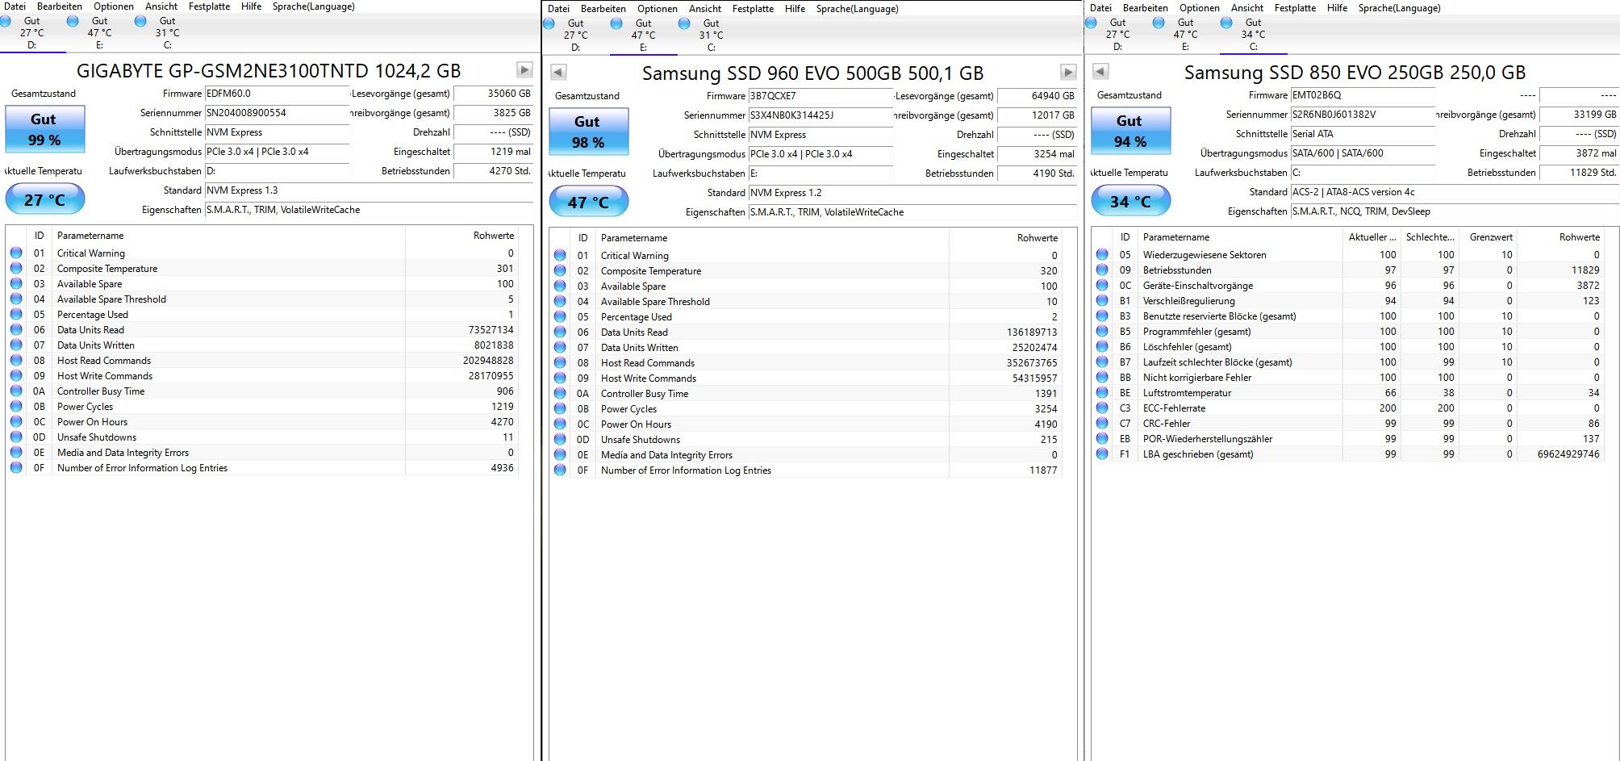
Task: Go to previous disk in 960 EVO window
Action: coord(557,73)
